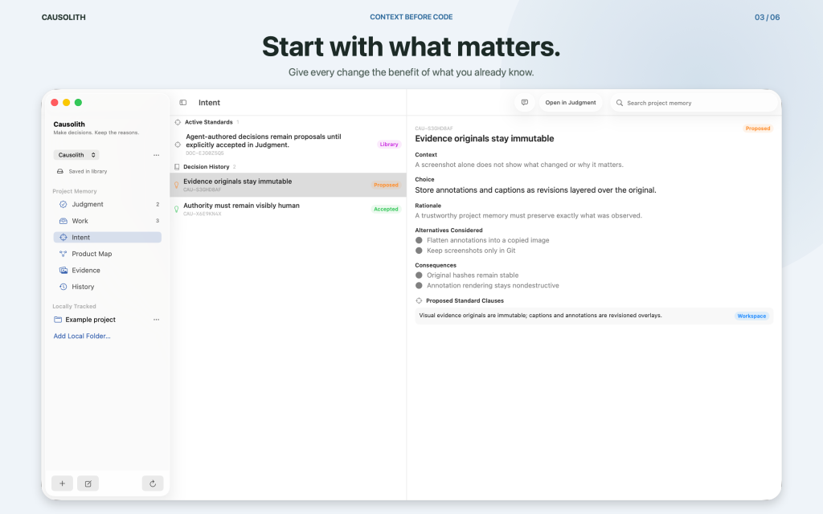Click Annotation rendering stays nondestructive consequence
The height and width of the screenshot is (514, 823).
point(493,286)
